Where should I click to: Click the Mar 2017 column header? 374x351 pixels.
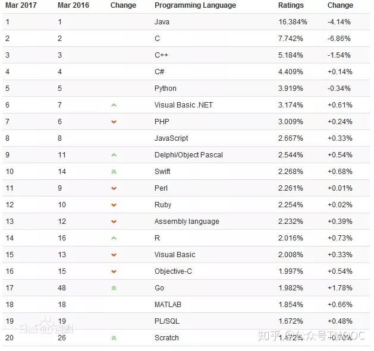click(21, 5)
